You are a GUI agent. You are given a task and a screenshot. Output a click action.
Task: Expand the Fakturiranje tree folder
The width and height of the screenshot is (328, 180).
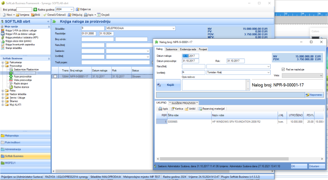pos(3,62)
